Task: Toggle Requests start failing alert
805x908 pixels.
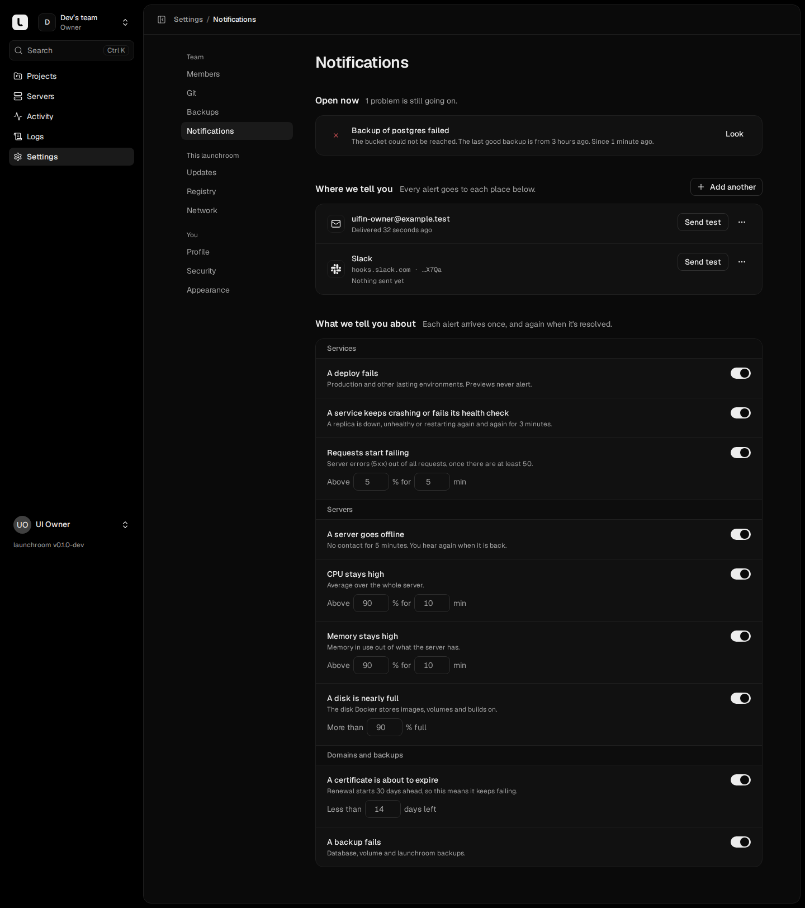Action: [741, 453]
